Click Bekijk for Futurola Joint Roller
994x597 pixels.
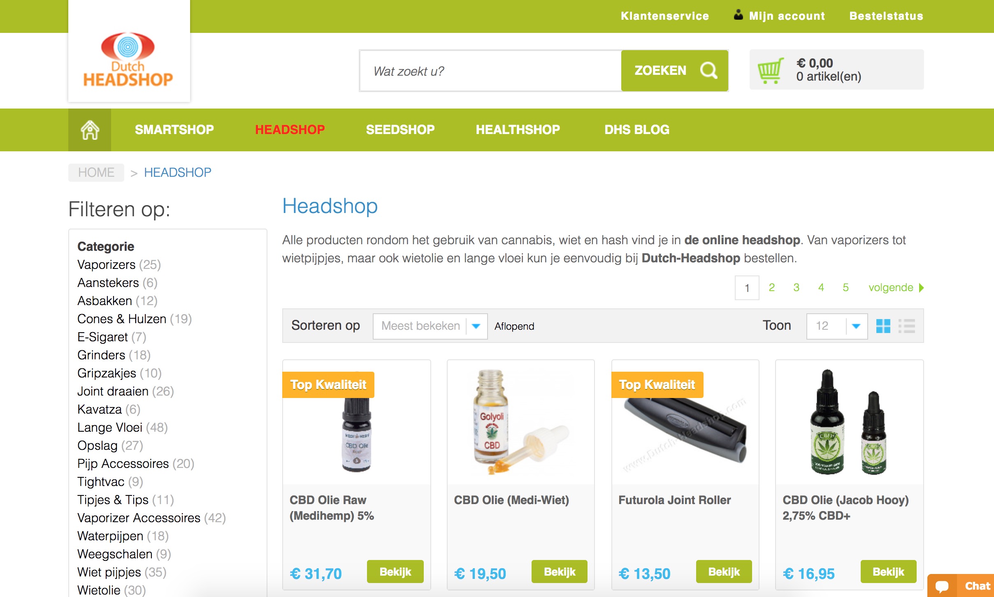coord(724,572)
